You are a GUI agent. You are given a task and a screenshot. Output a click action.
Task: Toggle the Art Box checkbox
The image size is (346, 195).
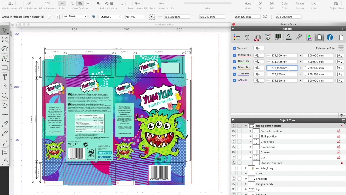234,80
